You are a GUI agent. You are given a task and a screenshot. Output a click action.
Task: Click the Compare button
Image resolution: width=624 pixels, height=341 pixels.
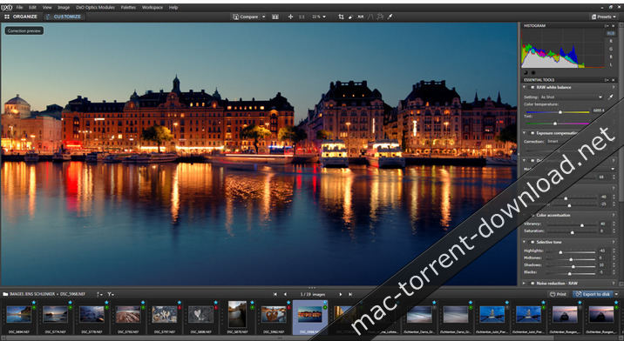[x=246, y=17]
